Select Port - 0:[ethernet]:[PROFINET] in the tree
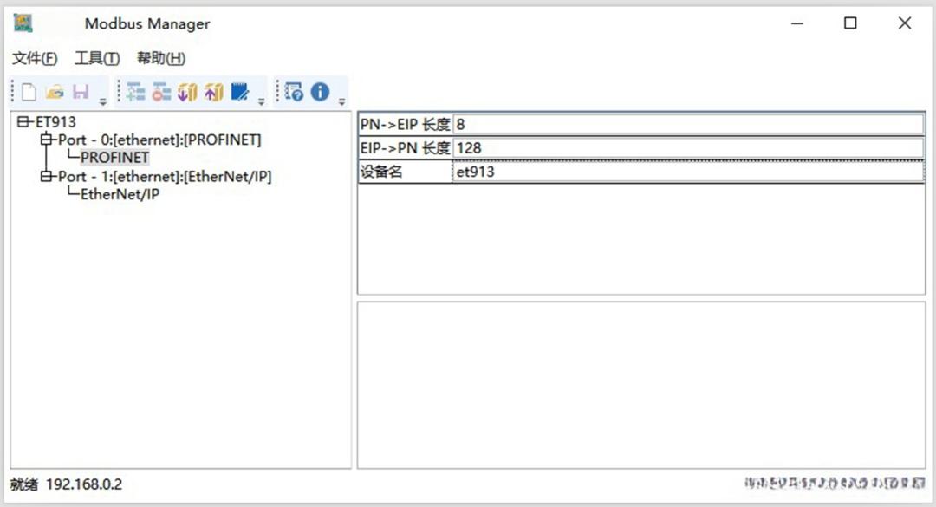 coord(159,140)
